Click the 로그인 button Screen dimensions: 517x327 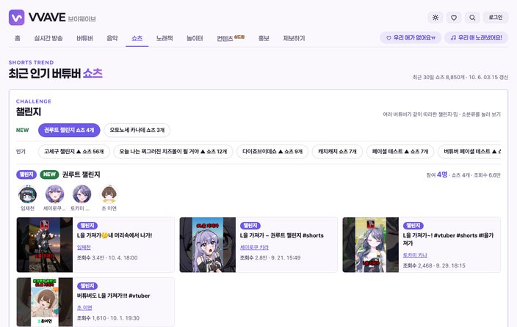(x=495, y=18)
